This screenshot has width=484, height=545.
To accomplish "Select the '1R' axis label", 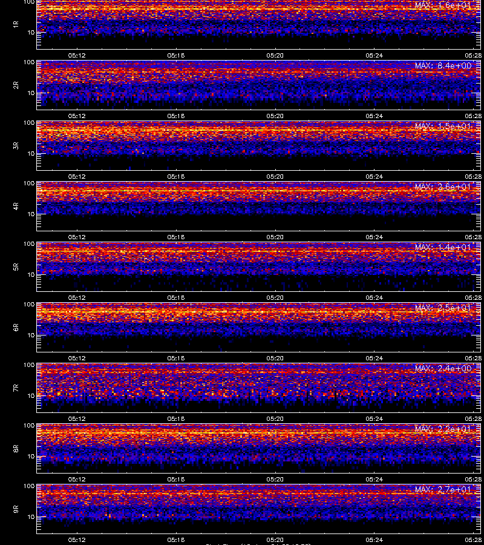I will click(16, 24).
